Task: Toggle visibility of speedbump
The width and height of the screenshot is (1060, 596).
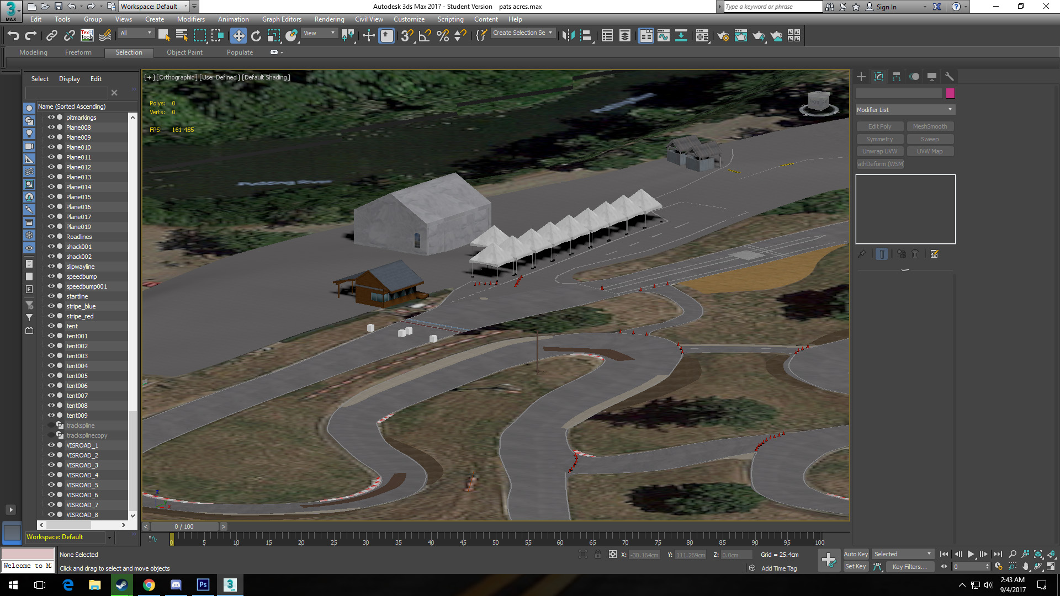Action: pyautogui.click(x=51, y=276)
